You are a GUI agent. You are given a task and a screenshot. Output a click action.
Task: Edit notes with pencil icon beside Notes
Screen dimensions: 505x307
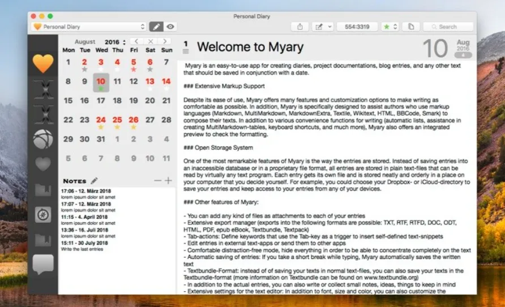(94, 181)
